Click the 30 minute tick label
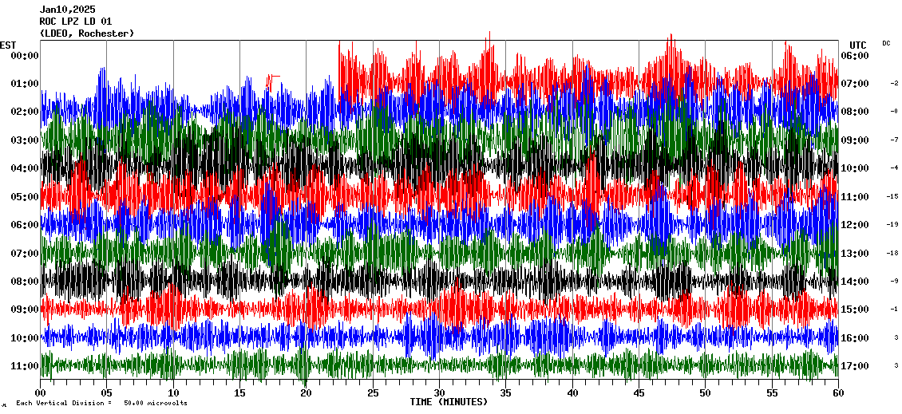 click(x=438, y=393)
